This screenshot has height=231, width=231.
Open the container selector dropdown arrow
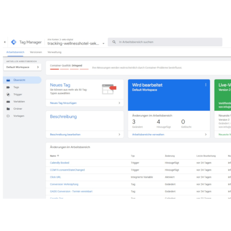coord(103,44)
